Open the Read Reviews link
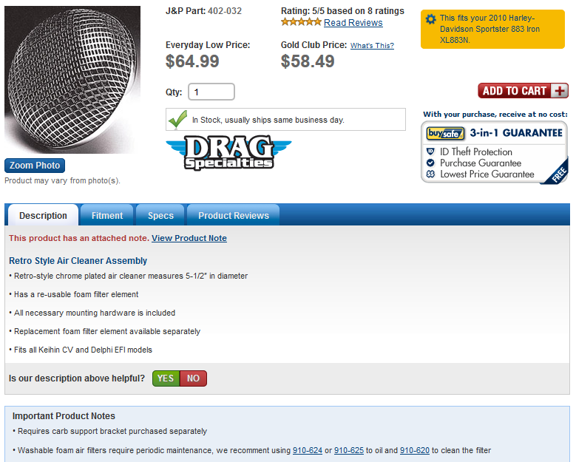The width and height of the screenshot is (576, 462). (x=353, y=23)
